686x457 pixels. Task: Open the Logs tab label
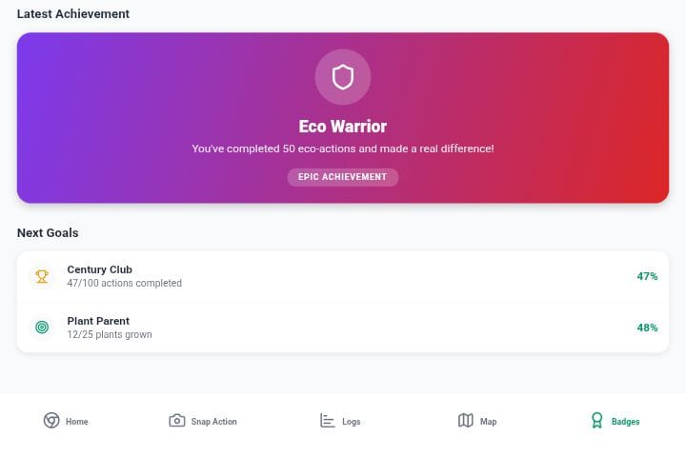tap(352, 422)
